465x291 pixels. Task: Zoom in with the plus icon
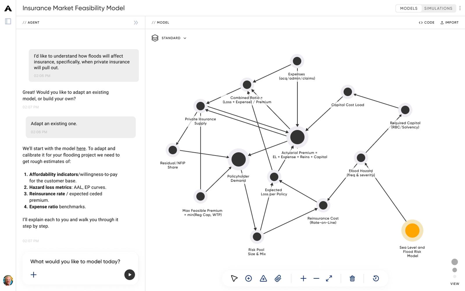(303, 278)
